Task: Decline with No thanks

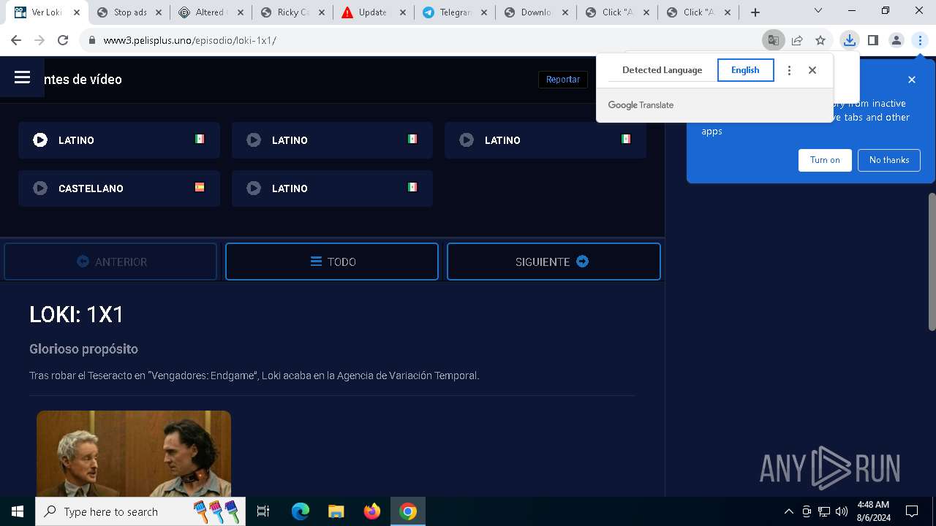Action: click(889, 160)
